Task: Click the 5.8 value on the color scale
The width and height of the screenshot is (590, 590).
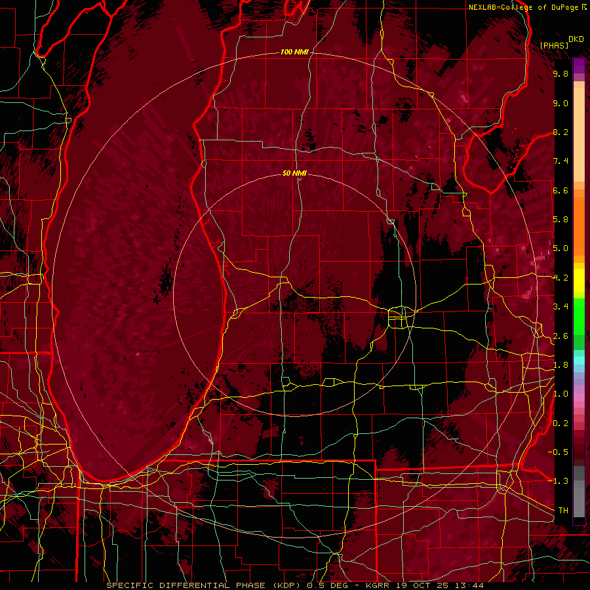Action: coord(560,220)
